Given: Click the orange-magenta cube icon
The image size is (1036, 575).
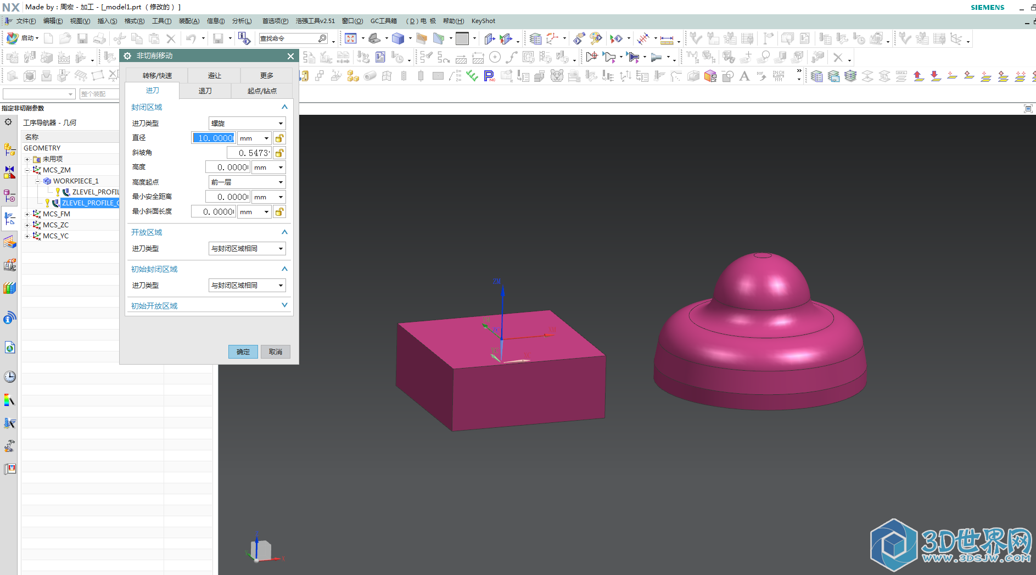Looking at the screenshot, I should click(710, 76).
